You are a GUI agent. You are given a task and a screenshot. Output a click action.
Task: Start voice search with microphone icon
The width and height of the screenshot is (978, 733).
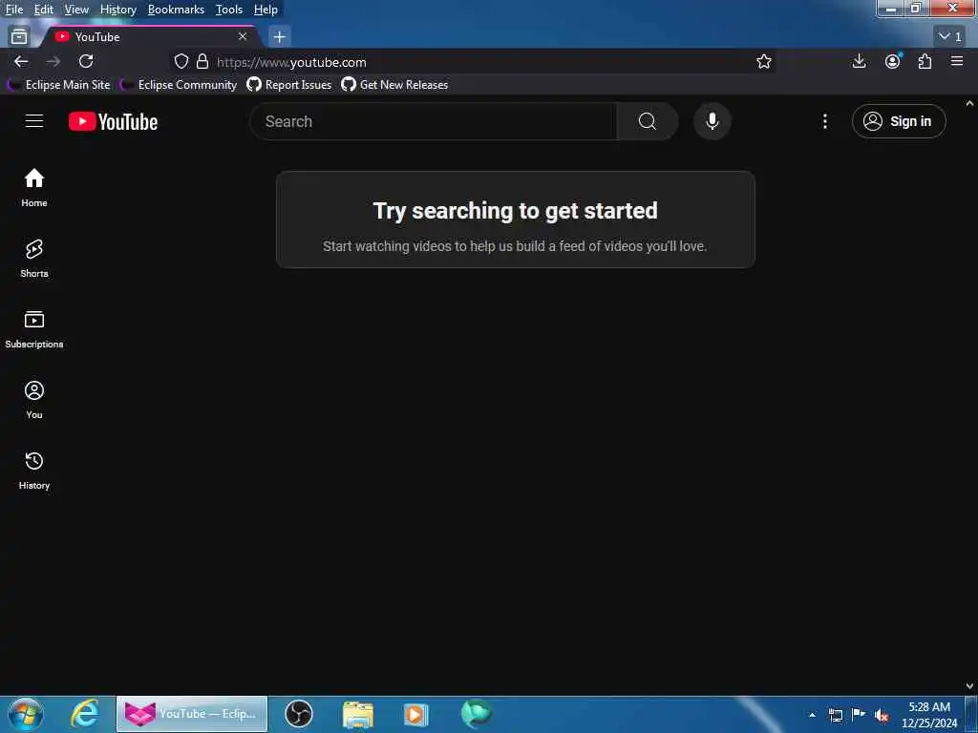tap(712, 121)
